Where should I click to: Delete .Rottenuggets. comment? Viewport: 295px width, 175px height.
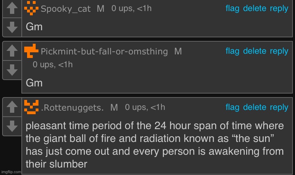tap(254, 107)
